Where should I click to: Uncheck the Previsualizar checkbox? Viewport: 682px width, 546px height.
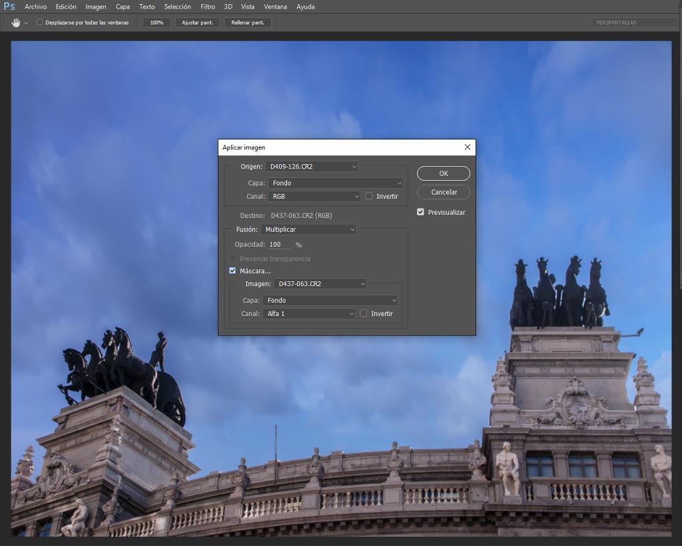click(x=420, y=212)
